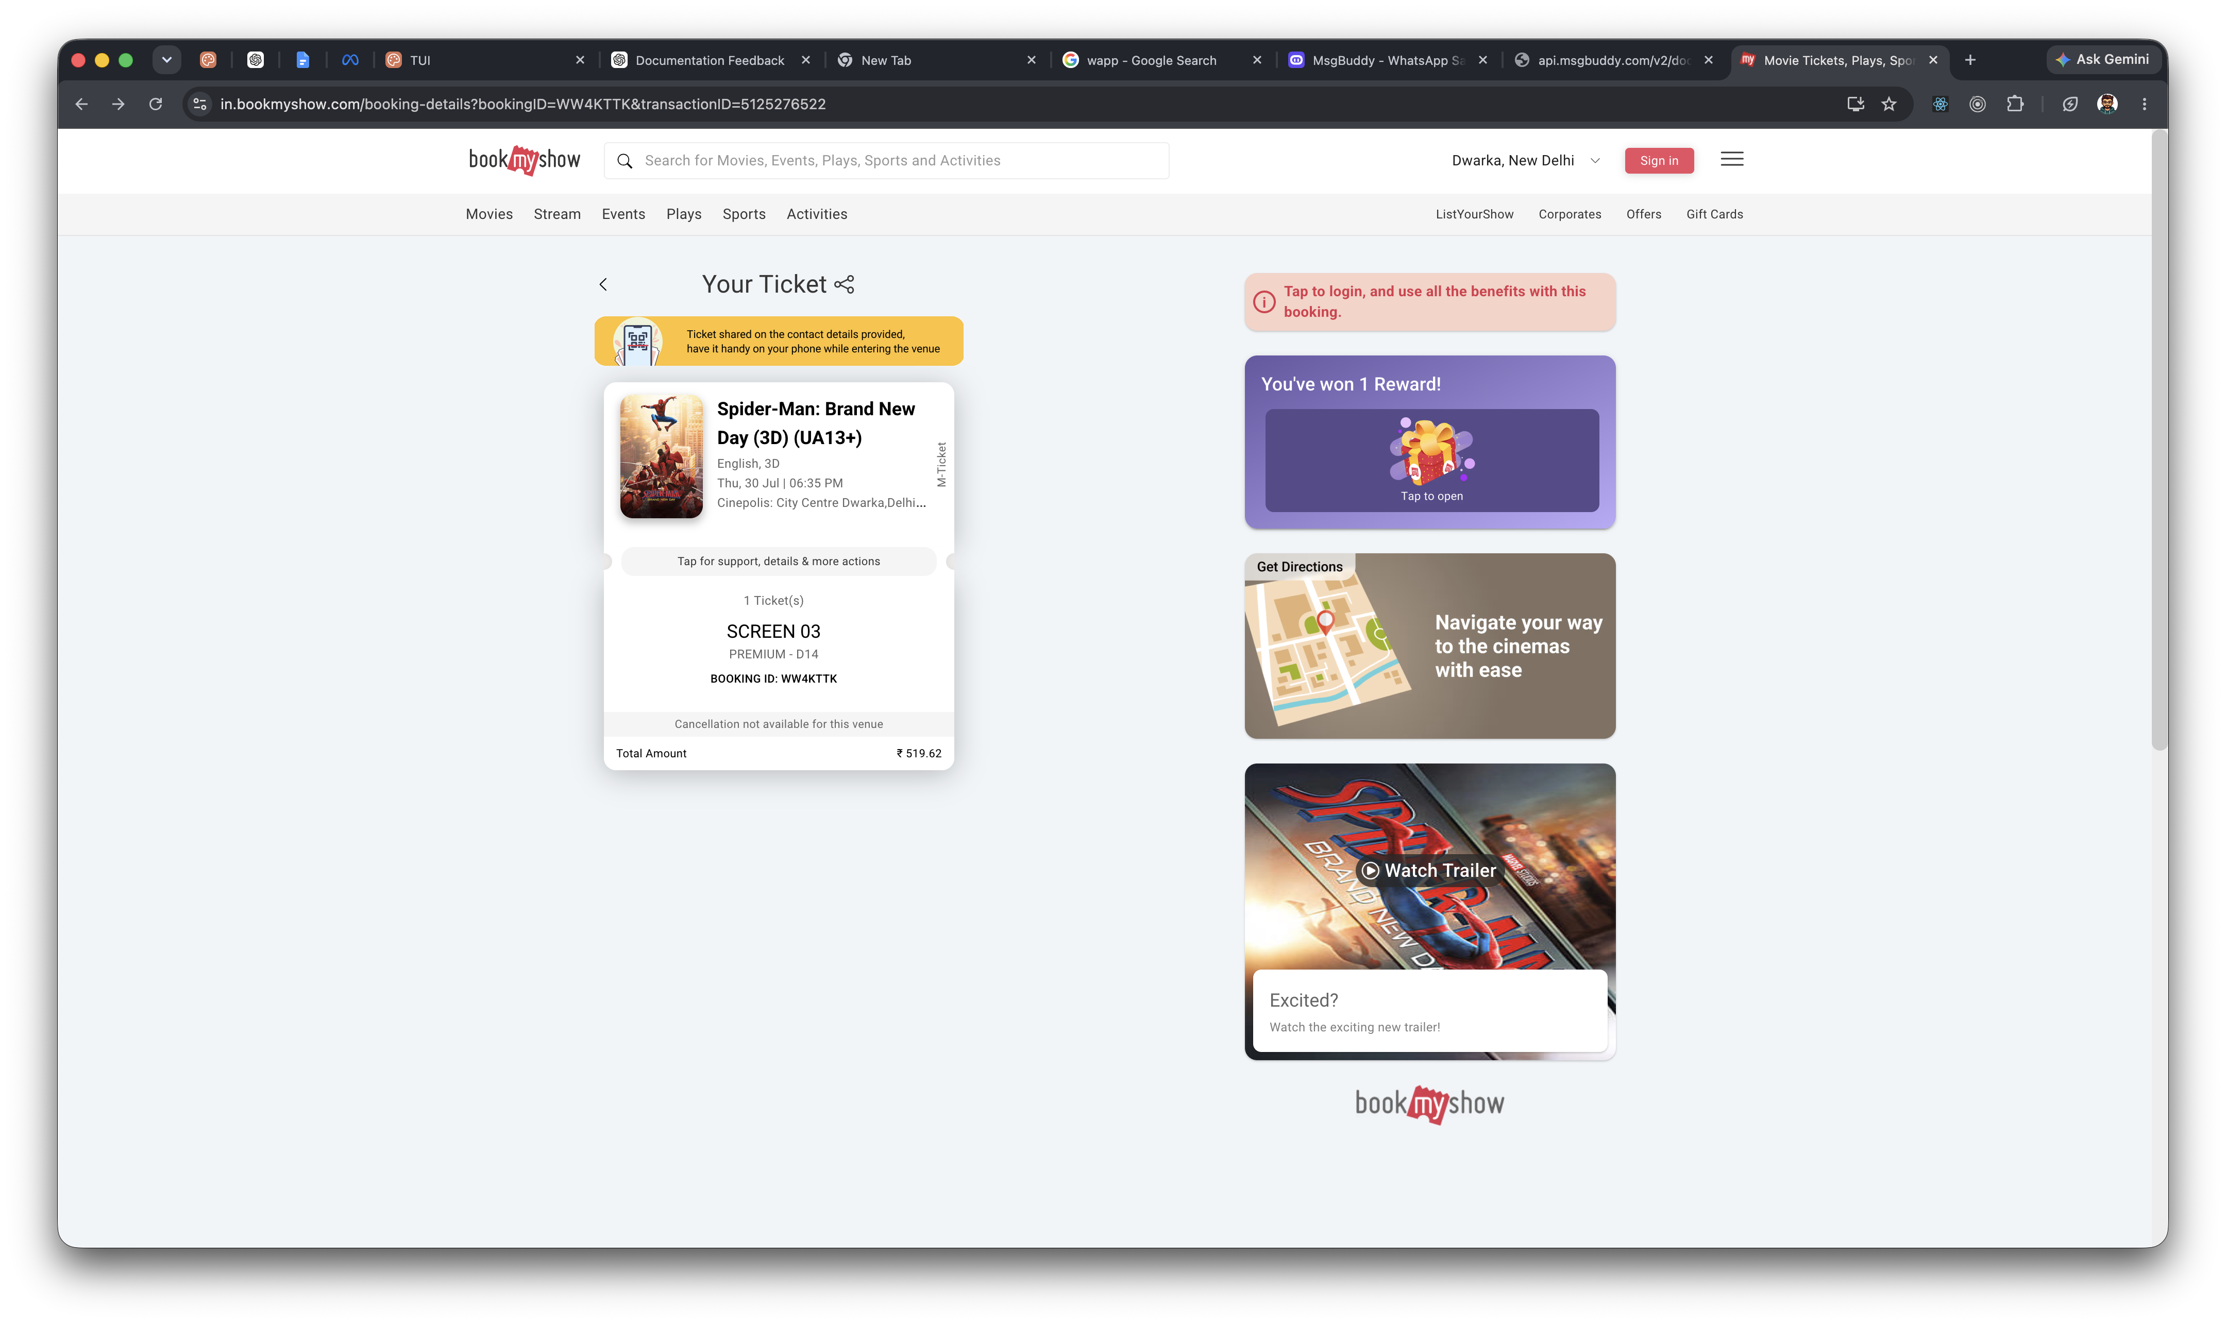The width and height of the screenshot is (2226, 1324).
Task: Open the Corporates link
Action: coord(1570,214)
